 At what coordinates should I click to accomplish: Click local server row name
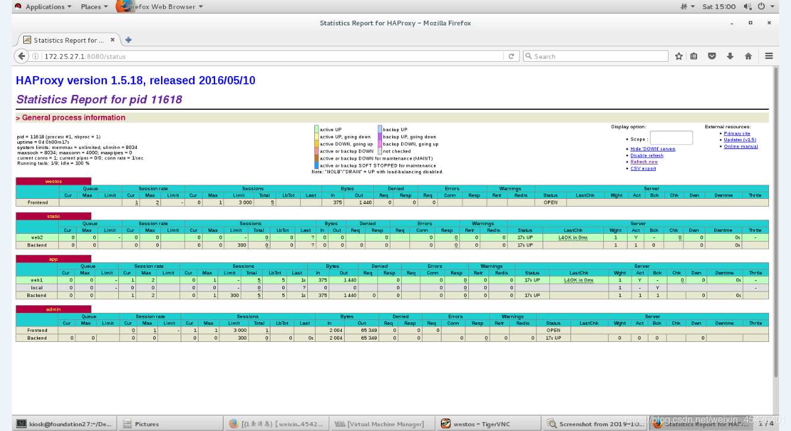36,287
